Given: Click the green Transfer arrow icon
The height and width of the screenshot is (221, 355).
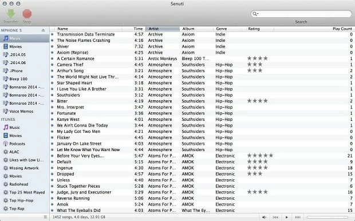Looking at the screenshot, I should tap(11, 14).
